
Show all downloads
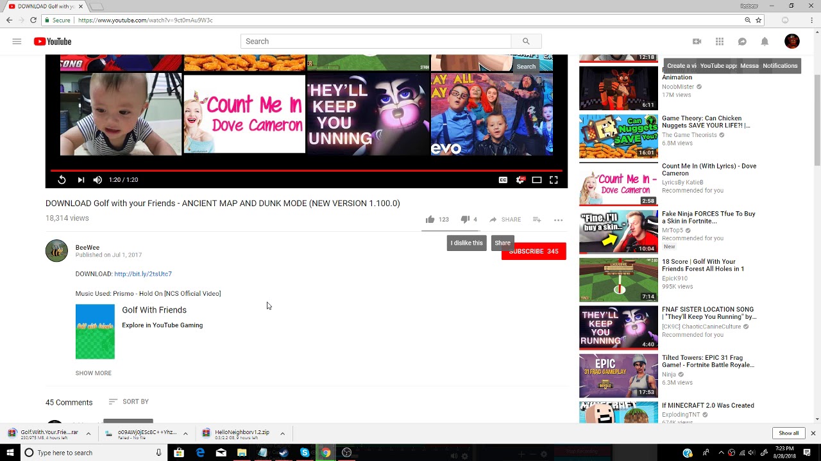(x=789, y=433)
